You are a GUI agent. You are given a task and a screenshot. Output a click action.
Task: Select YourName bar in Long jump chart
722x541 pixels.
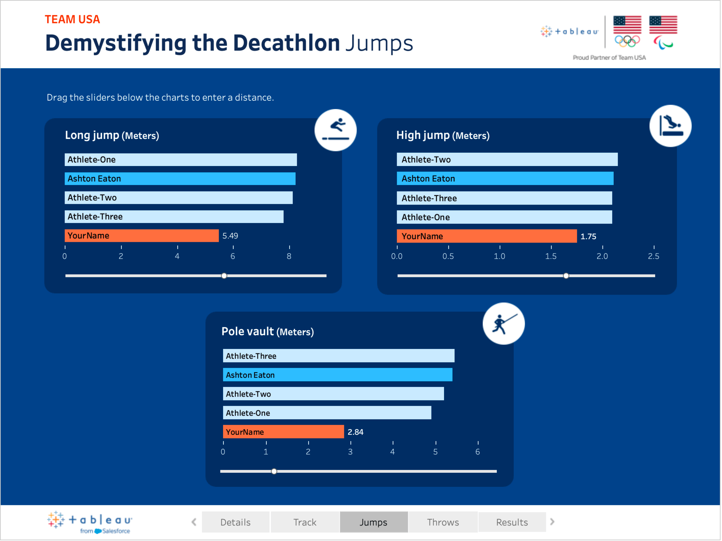point(142,236)
